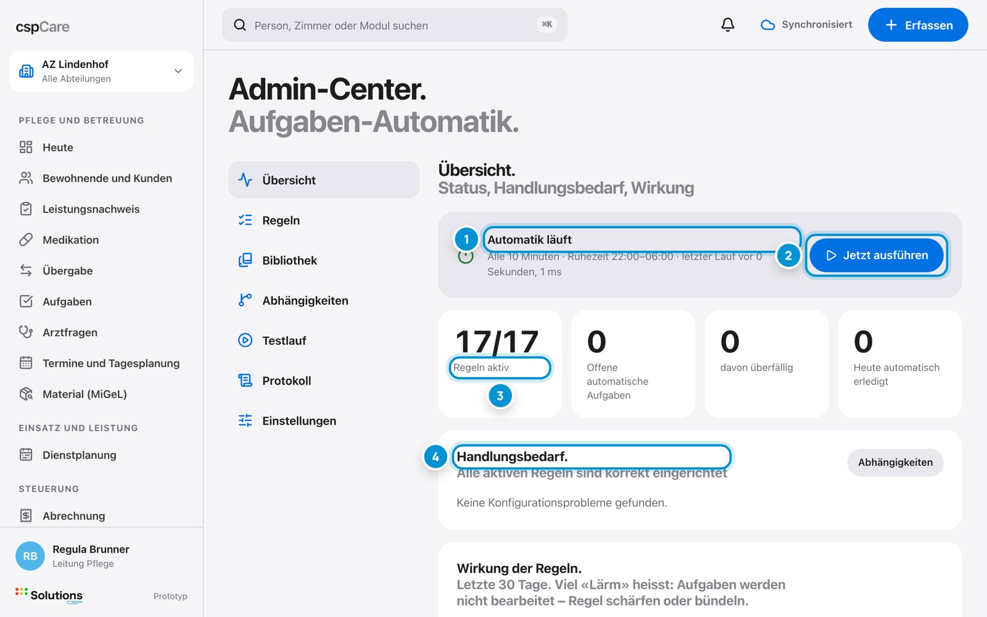Click the Arztfragen stethoscope icon
Viewport: 987px width, 617px height.
click(26, 332)
